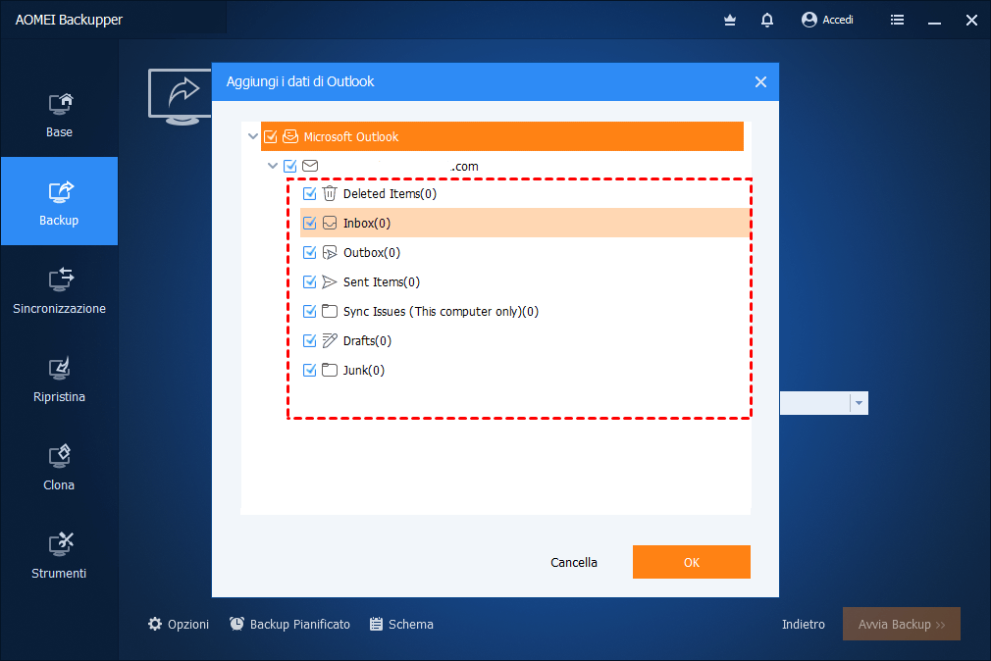Click the Inbox tray icon
This screenshot has height=661, width=991.
(330, 223)
